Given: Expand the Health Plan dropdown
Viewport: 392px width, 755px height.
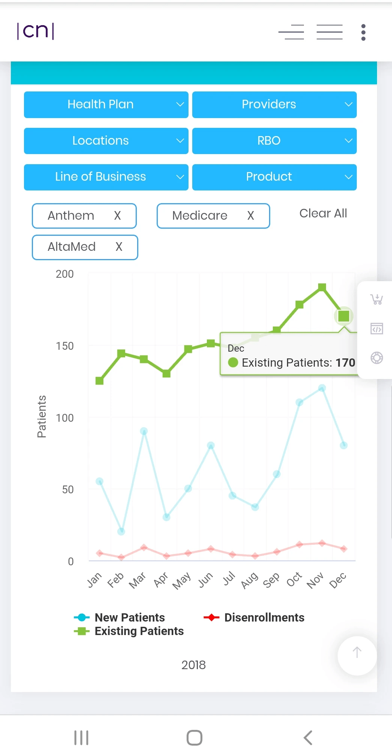Looking at the screenshot, I should [106, 105].
